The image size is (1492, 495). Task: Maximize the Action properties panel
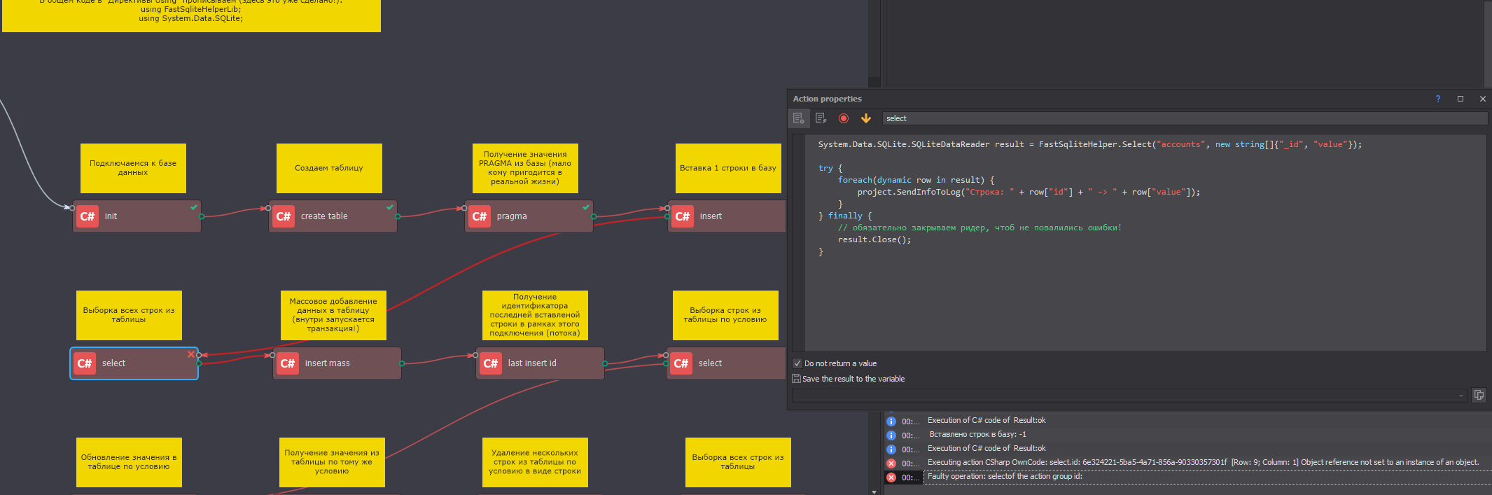(x=1460, y=99)
